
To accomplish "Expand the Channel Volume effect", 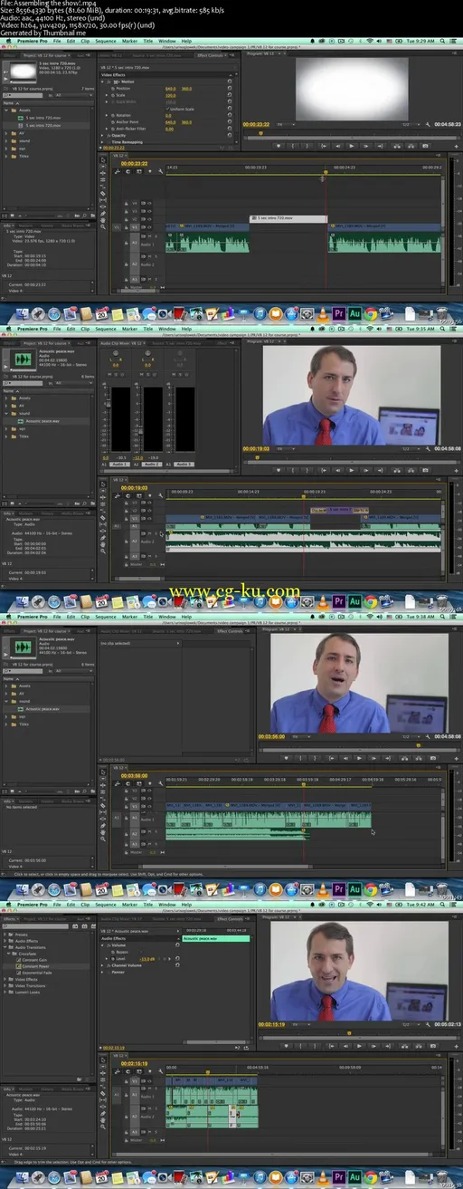I will pos(103,964).
